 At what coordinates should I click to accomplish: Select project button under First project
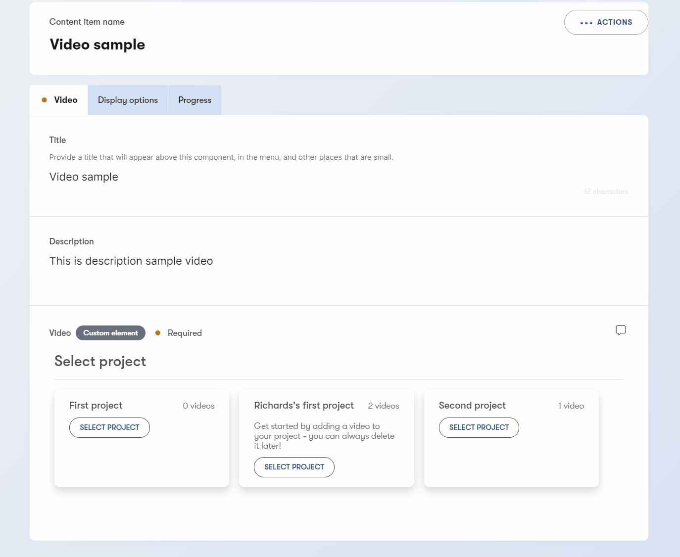[x=109, y=427]
